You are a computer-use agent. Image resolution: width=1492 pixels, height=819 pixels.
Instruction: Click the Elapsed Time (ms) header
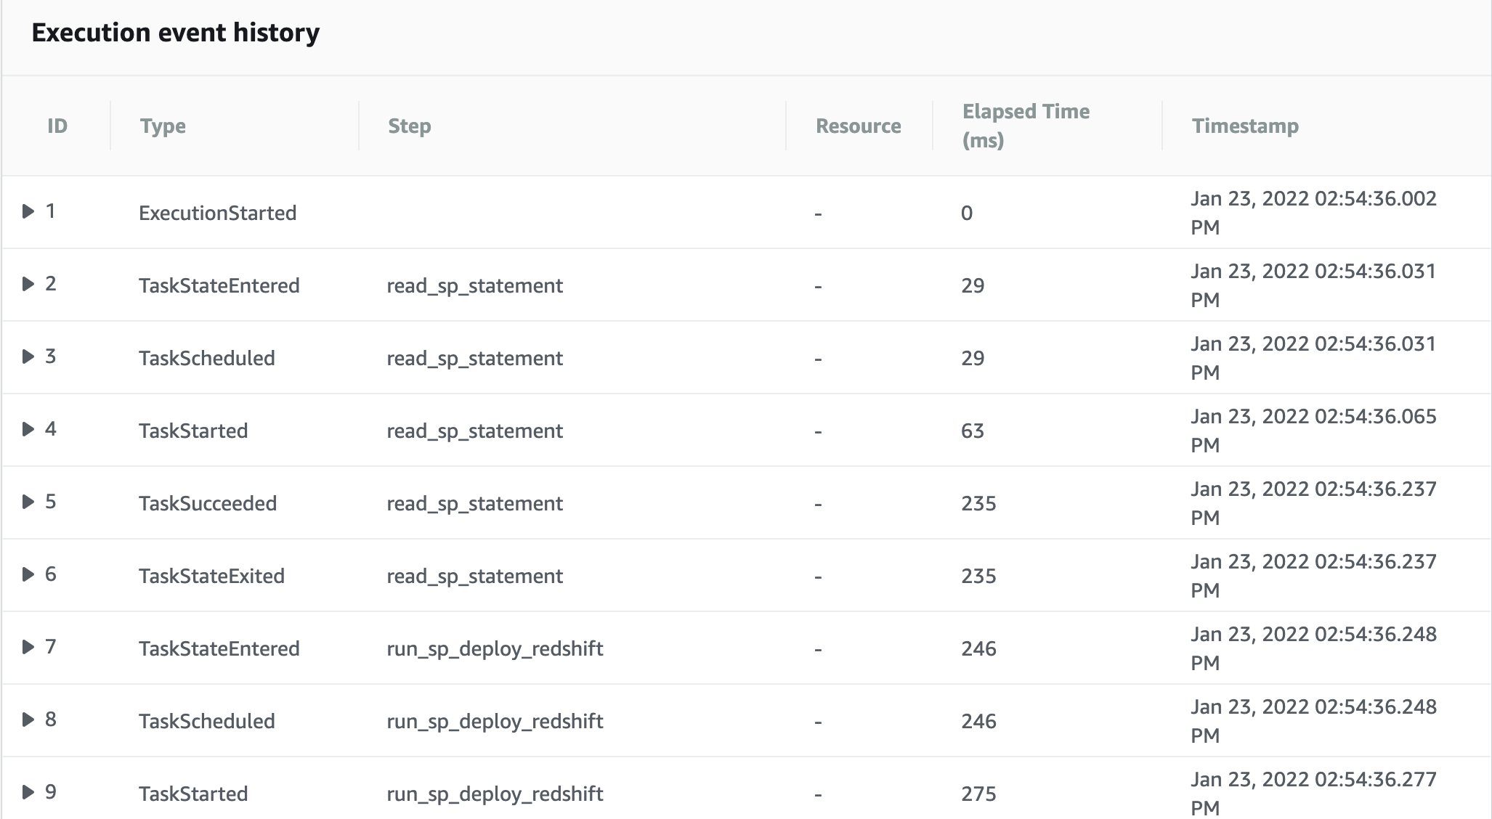[1025, 126]
